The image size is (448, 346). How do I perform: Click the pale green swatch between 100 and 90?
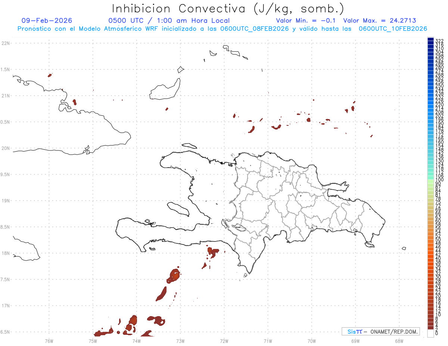(x=430, y=181)
